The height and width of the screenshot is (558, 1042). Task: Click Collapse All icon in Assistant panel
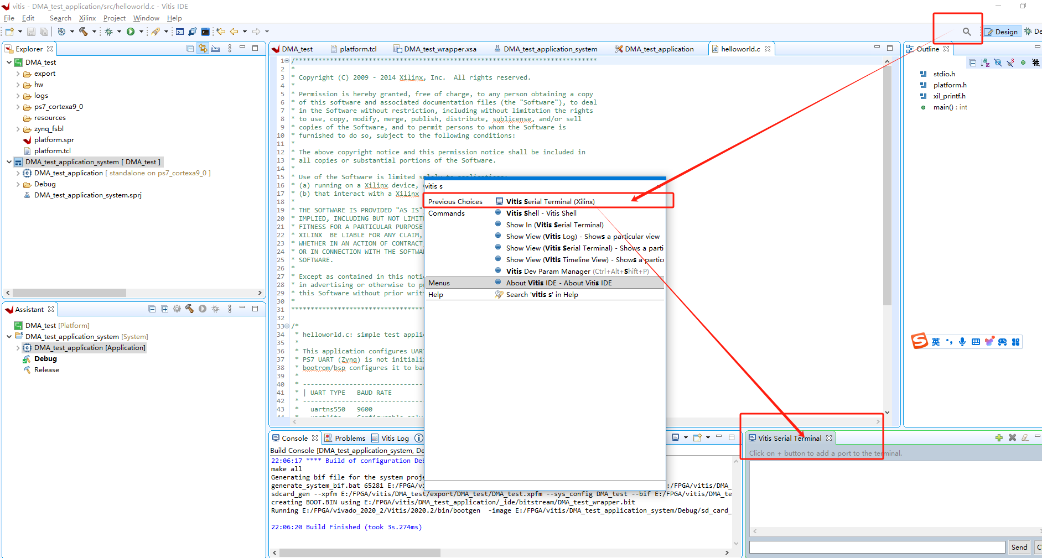152,309
